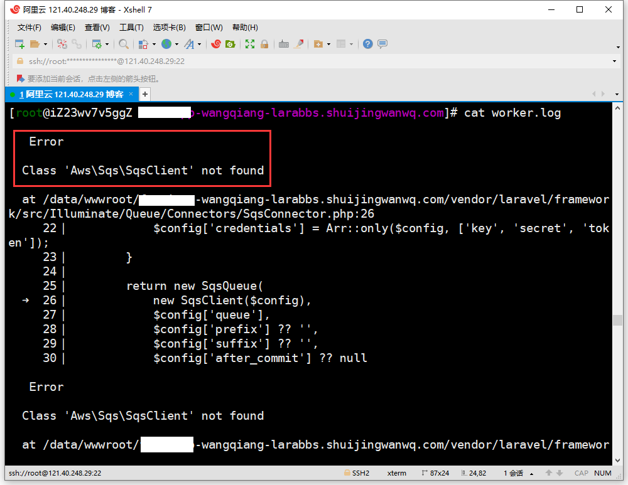The width and height of the screenshot is (628, 485).
Task: Open the 文件(F) menu
Action: coord(29,28)
